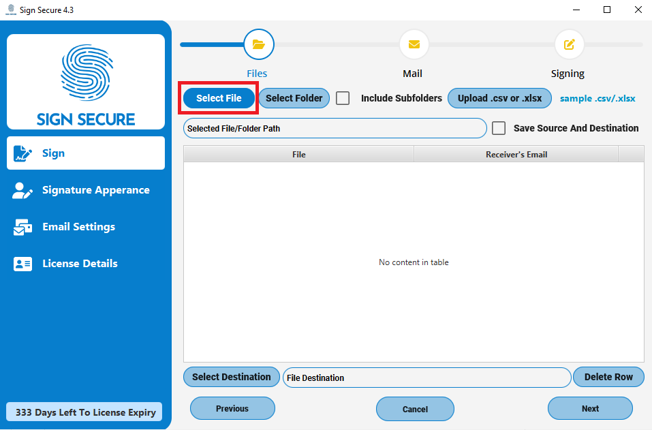Click the Files folder step icon
Screen dimensions: 652x430
click(259, 44)
